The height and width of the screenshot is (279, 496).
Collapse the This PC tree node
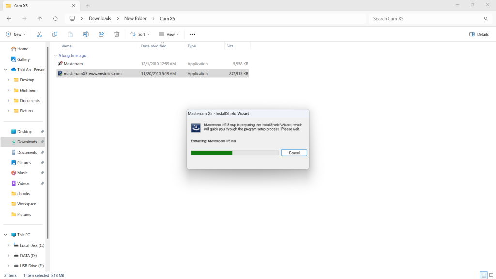coord(6,235)
